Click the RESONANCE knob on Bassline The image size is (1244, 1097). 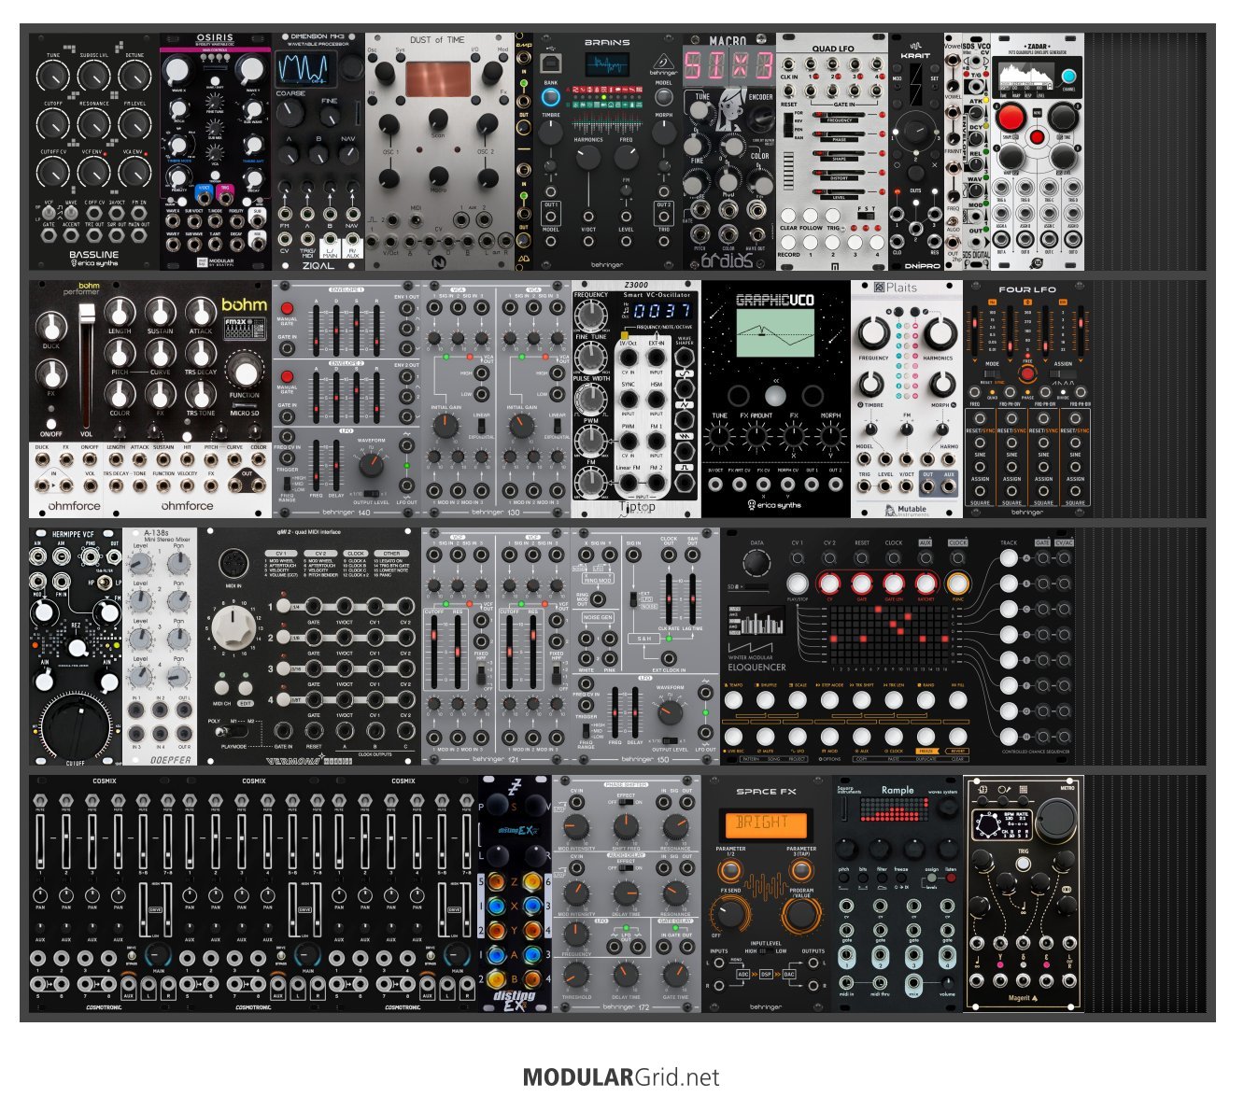(94, 123)
